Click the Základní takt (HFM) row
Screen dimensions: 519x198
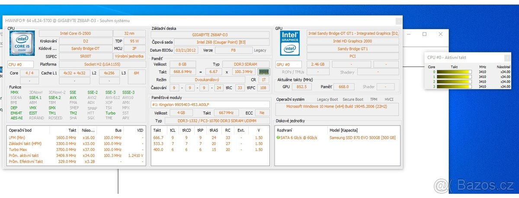point(76,144)
